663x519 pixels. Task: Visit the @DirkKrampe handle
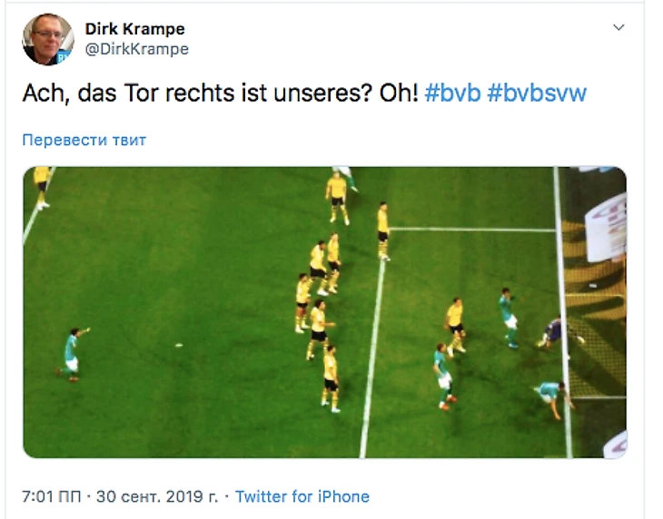click(x=137, y=49)
